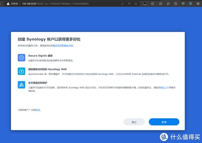Open the browser essentials heart icon
The height and width of the screenshot is (143, 202).
(183, 4)
